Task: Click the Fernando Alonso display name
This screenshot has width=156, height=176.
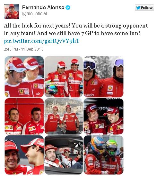Action: click(43, 8)
